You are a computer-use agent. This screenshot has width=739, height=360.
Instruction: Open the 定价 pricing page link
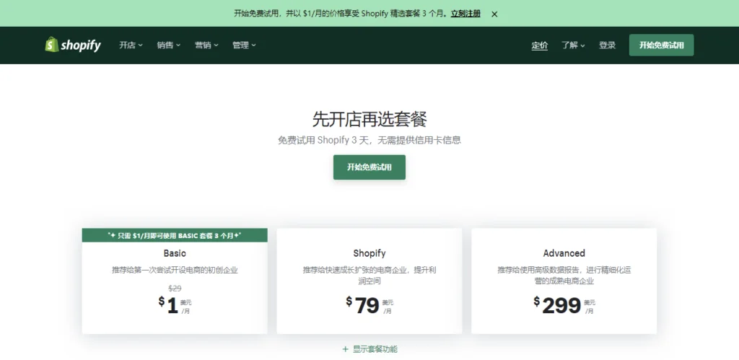540,45
